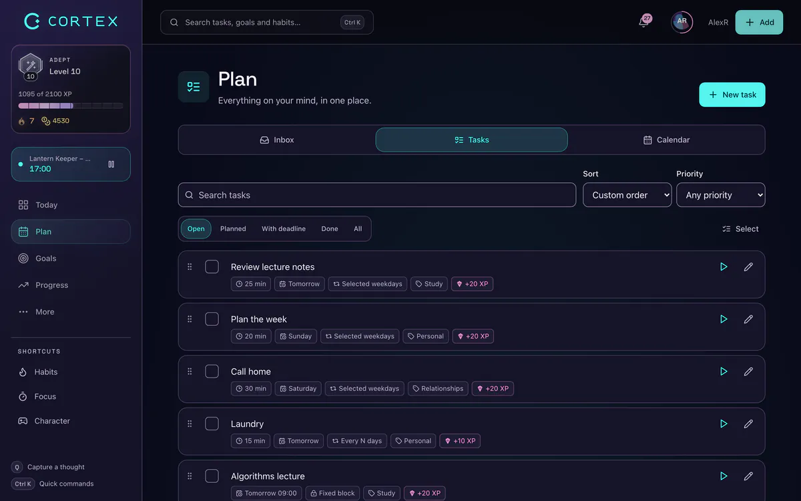Go to Today in sidebar
Screen dimensions: 801x501
pyautogui.click(x=71, y=205)
